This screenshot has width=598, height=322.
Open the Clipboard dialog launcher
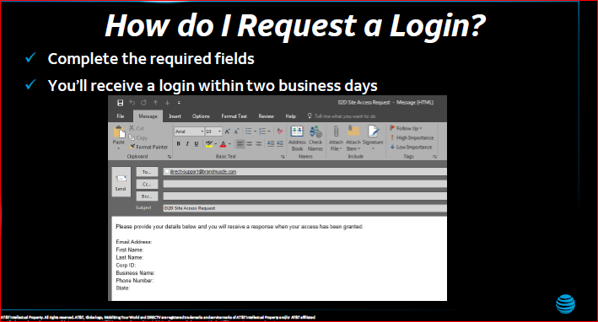click(x=170, y=157)
